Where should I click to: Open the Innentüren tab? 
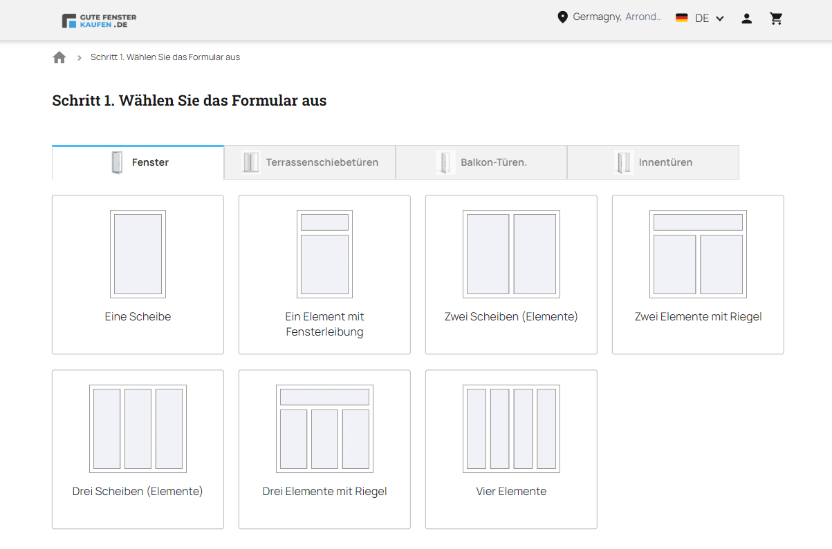[653, 162]
